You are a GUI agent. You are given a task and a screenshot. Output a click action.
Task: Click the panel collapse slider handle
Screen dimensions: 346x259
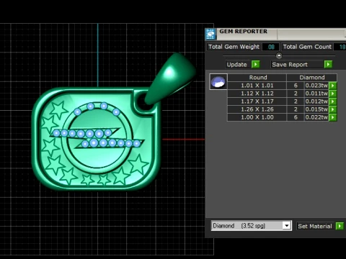coord(279,55)
